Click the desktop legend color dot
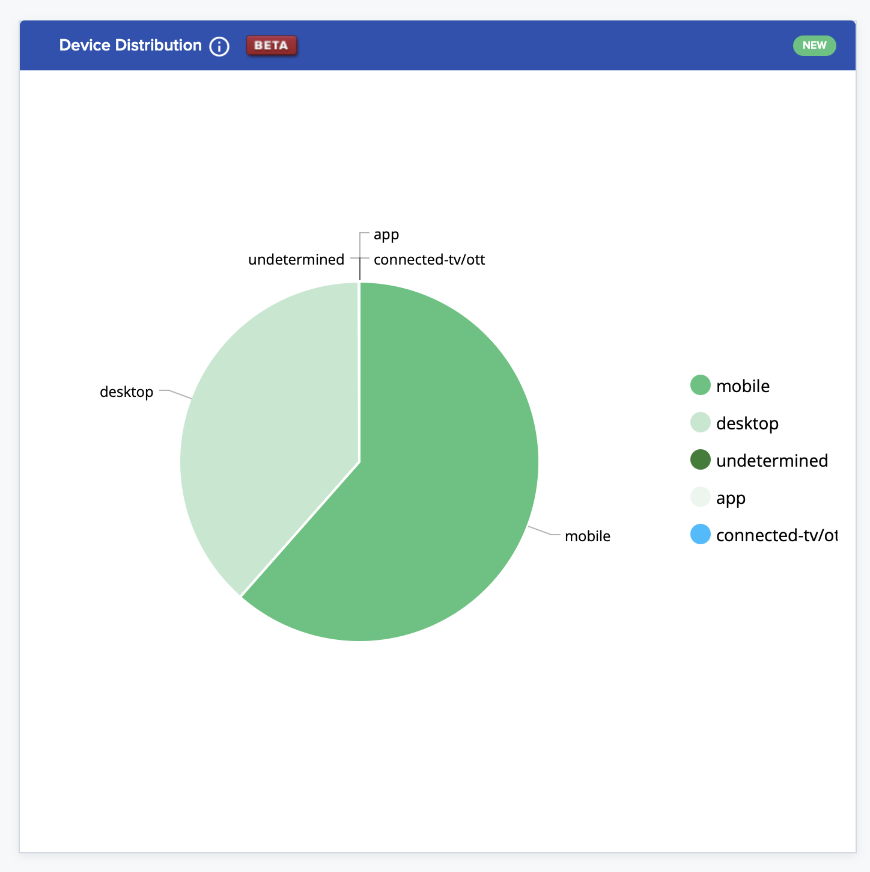 (701, 423)
